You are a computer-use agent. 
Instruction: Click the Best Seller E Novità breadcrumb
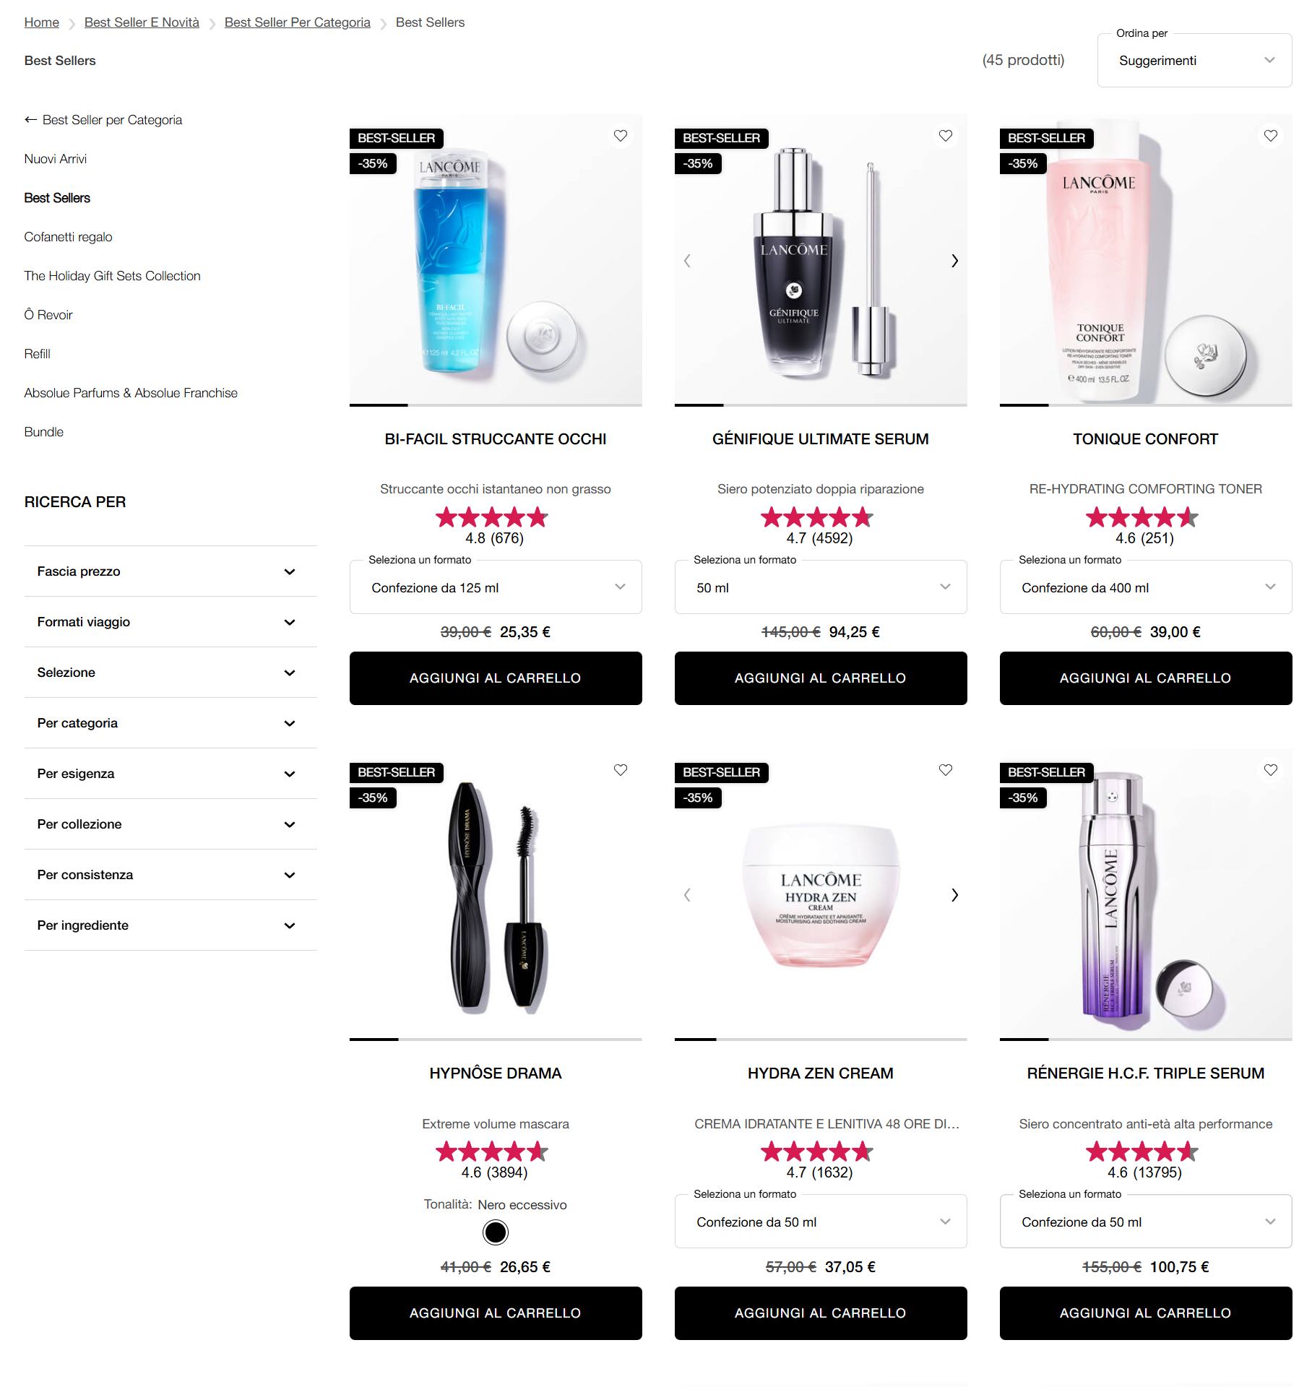pos(142,22)
